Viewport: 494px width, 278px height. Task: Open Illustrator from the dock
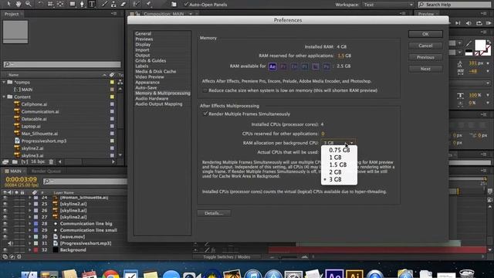coord(354,274)
